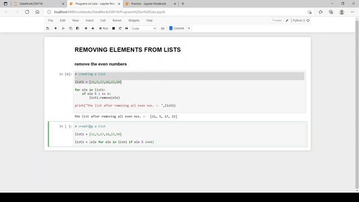Click inside the first code cell's for loop
This screenshot has height=202, width=359.
97,94
